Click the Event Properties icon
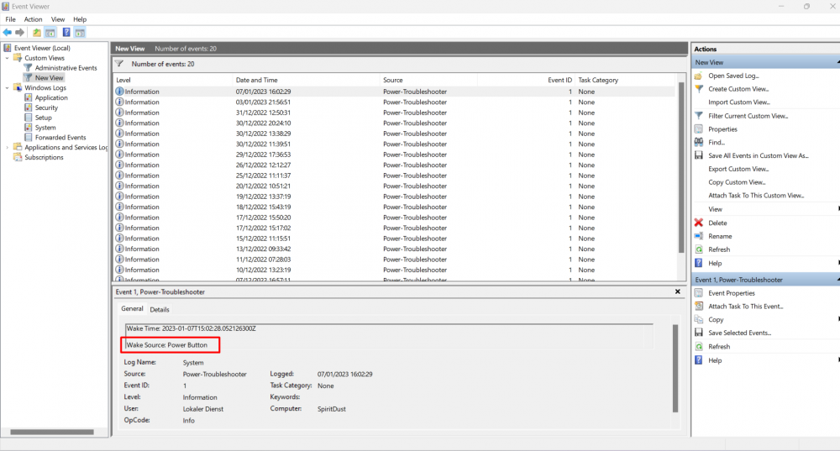Image resolution: width=840 pixels, height=451 pixels. coord(699,293)
